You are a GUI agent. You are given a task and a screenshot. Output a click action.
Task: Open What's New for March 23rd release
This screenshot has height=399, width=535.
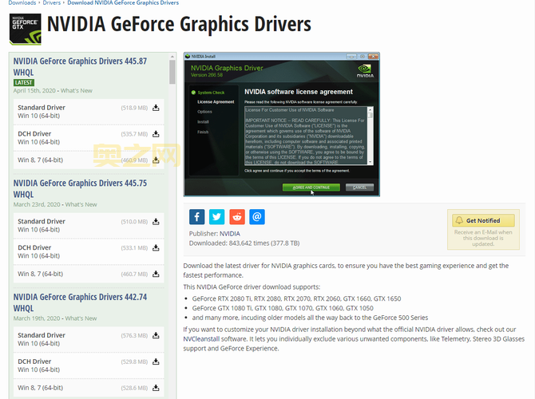(x=81, y=205)
